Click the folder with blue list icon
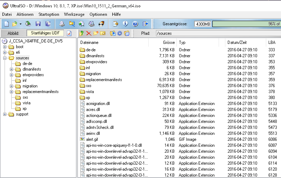 (x=127, y=33)
